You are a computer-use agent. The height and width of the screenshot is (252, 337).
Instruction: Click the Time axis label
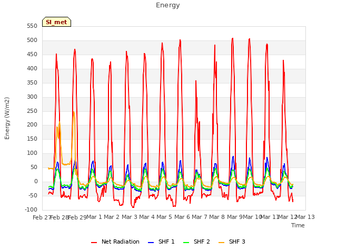(298, 225)
